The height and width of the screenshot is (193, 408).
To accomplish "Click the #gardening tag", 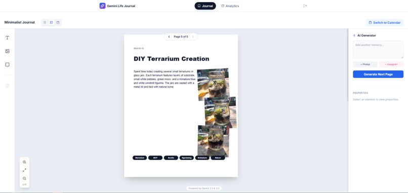I will (187, 158).
